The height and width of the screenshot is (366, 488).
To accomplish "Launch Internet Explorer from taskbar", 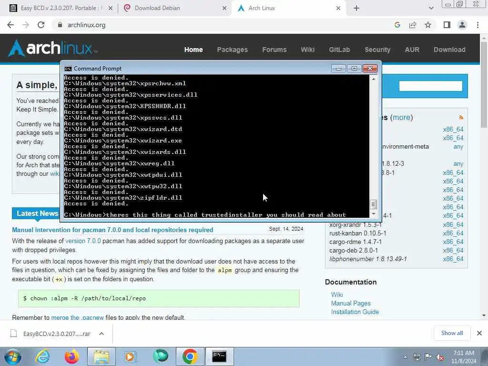I will coord(42,356).
